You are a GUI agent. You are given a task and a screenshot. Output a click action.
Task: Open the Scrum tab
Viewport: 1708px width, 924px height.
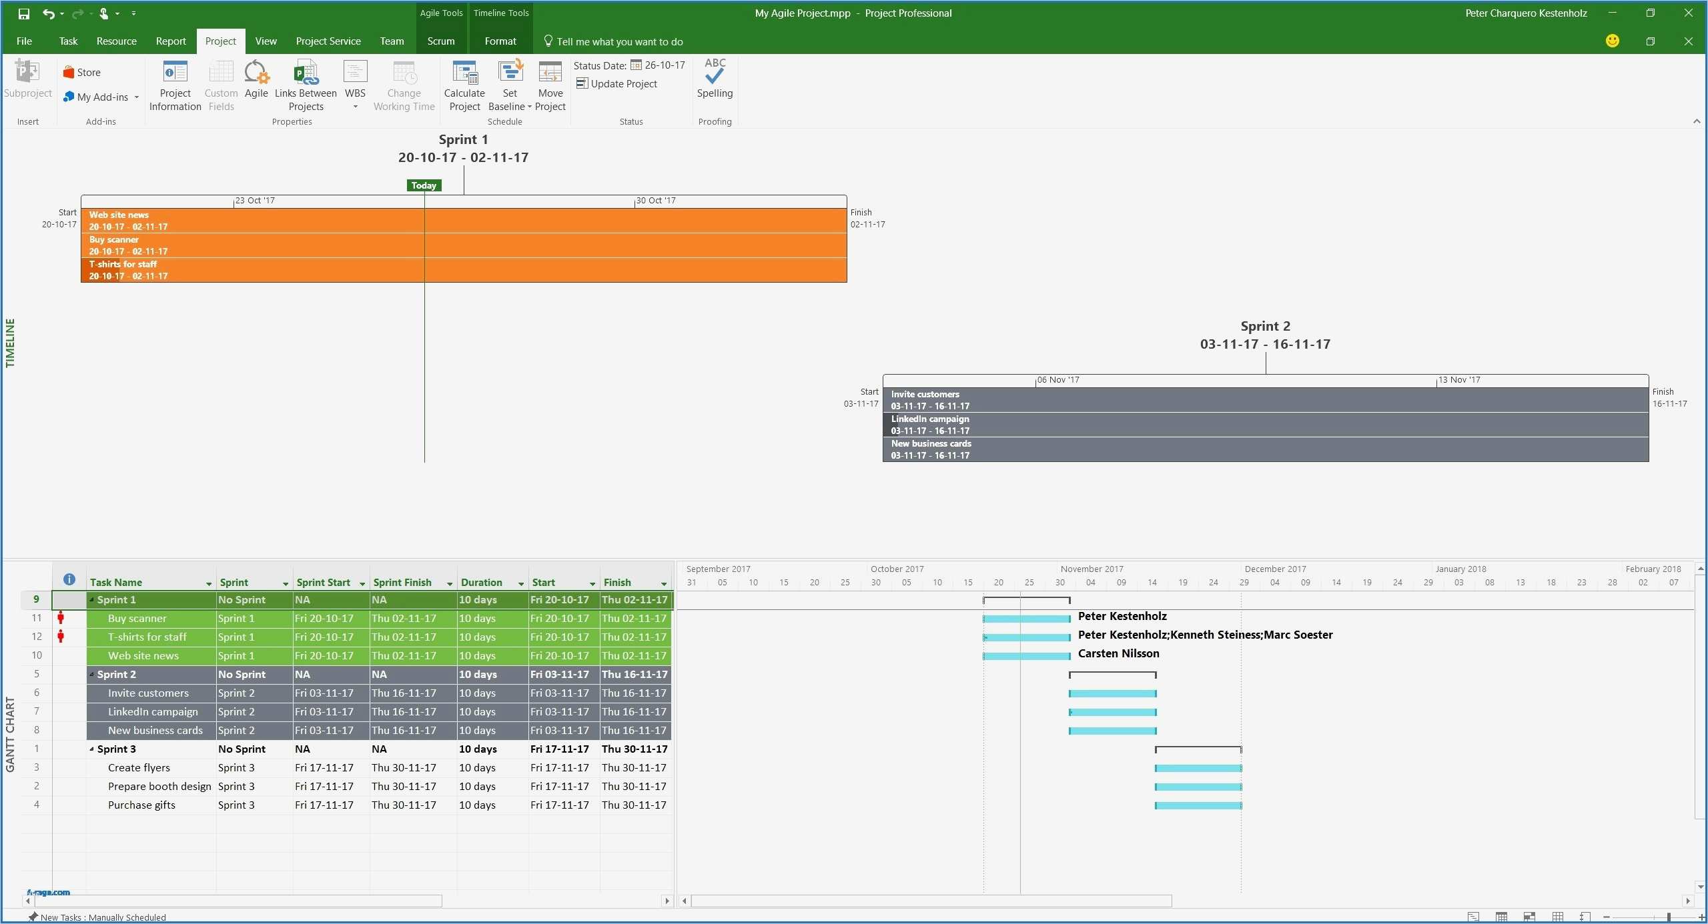[x=440, y=41]
